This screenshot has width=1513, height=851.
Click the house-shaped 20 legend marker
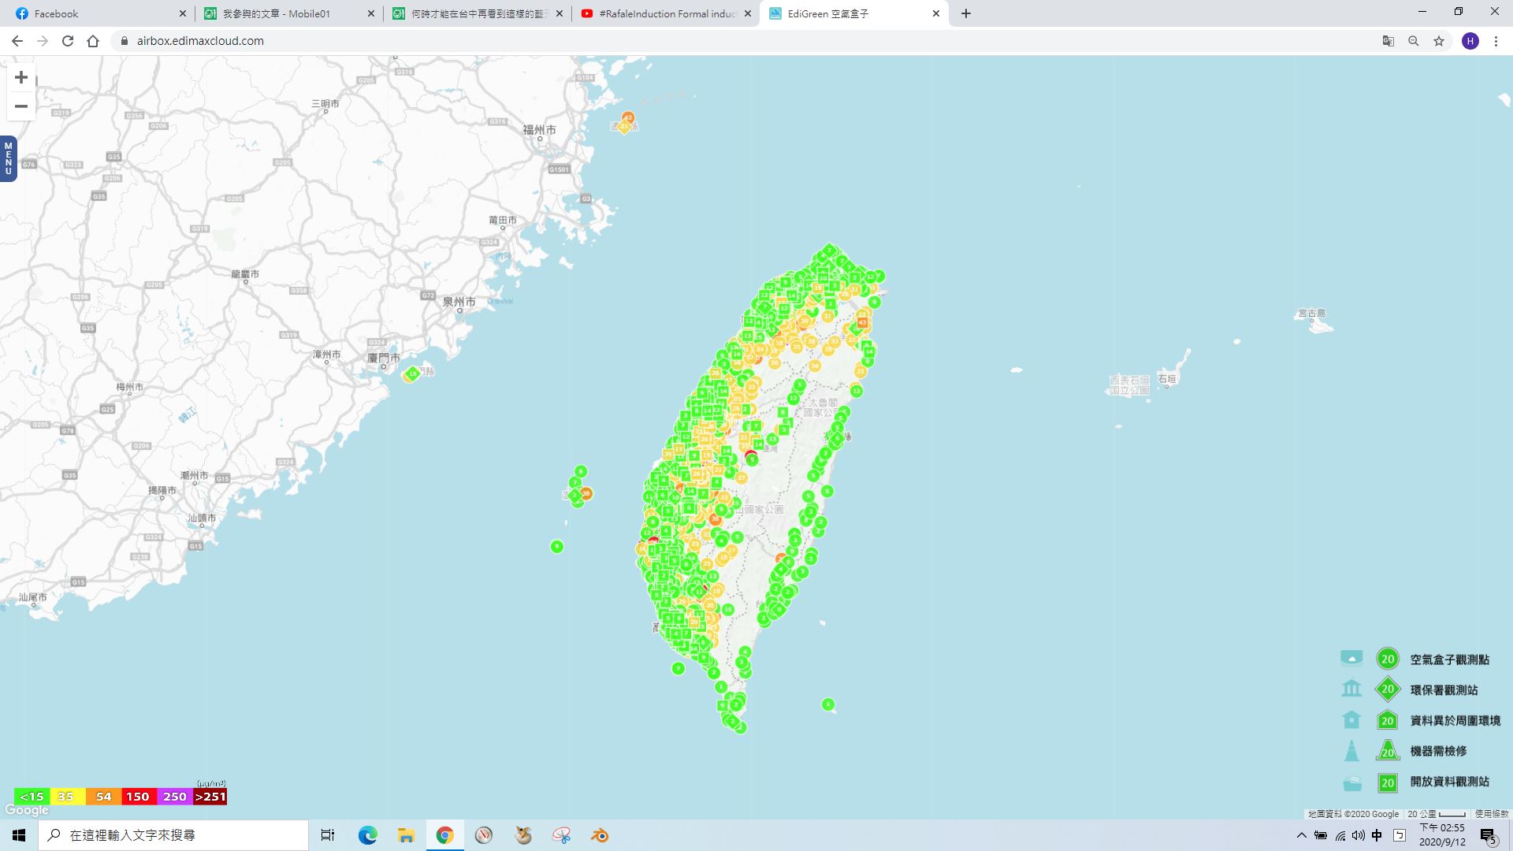click(1388, 720)
